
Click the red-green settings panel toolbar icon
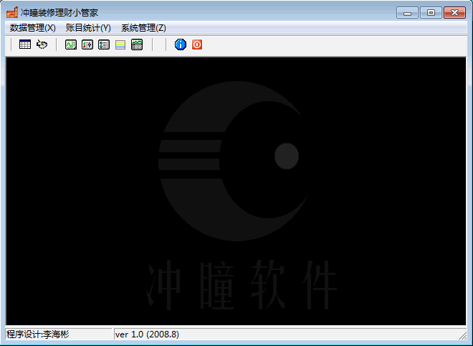87,45
